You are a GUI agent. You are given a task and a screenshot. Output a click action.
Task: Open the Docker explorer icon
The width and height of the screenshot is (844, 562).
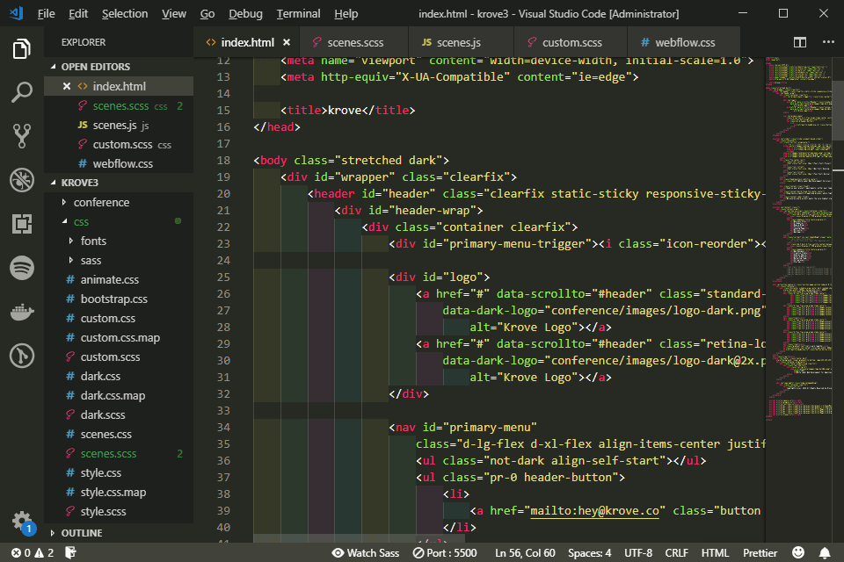tap(22, 312)
